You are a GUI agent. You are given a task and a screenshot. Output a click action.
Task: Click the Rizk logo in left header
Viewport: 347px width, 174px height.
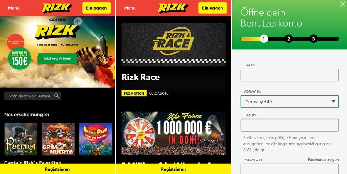point(57,8)
